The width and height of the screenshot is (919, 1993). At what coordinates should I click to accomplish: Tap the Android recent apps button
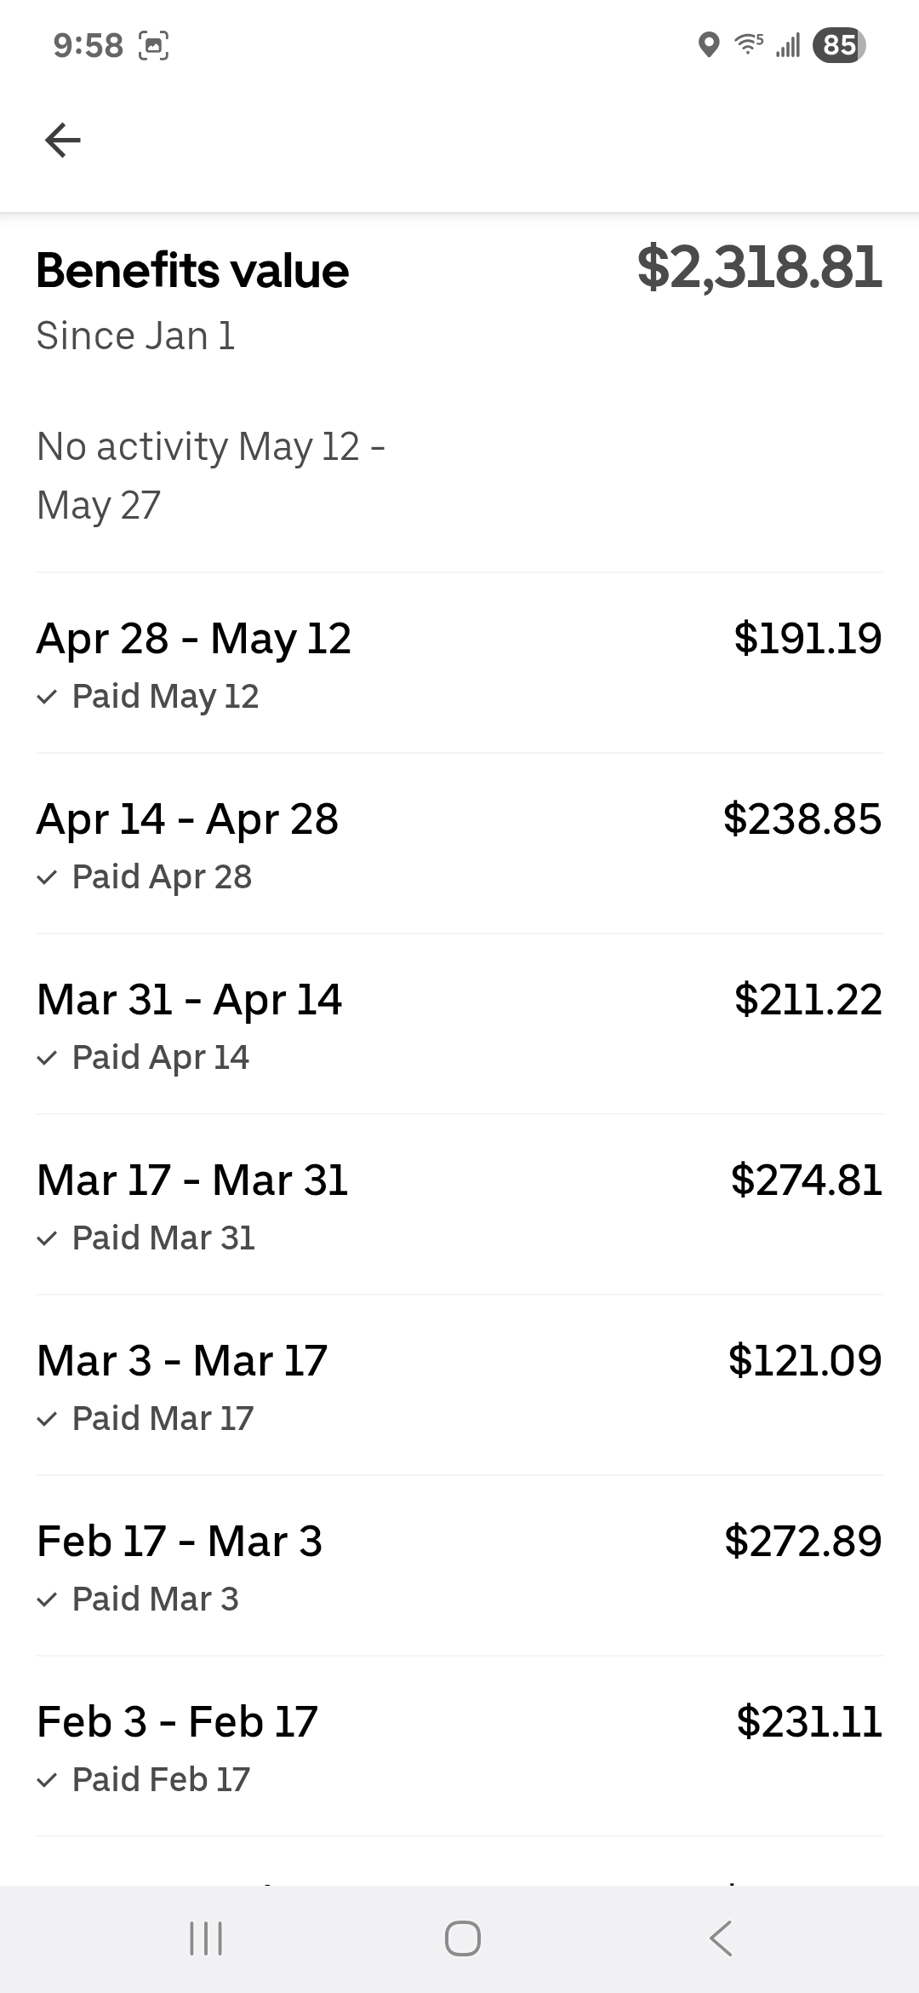coord(205,1938)
